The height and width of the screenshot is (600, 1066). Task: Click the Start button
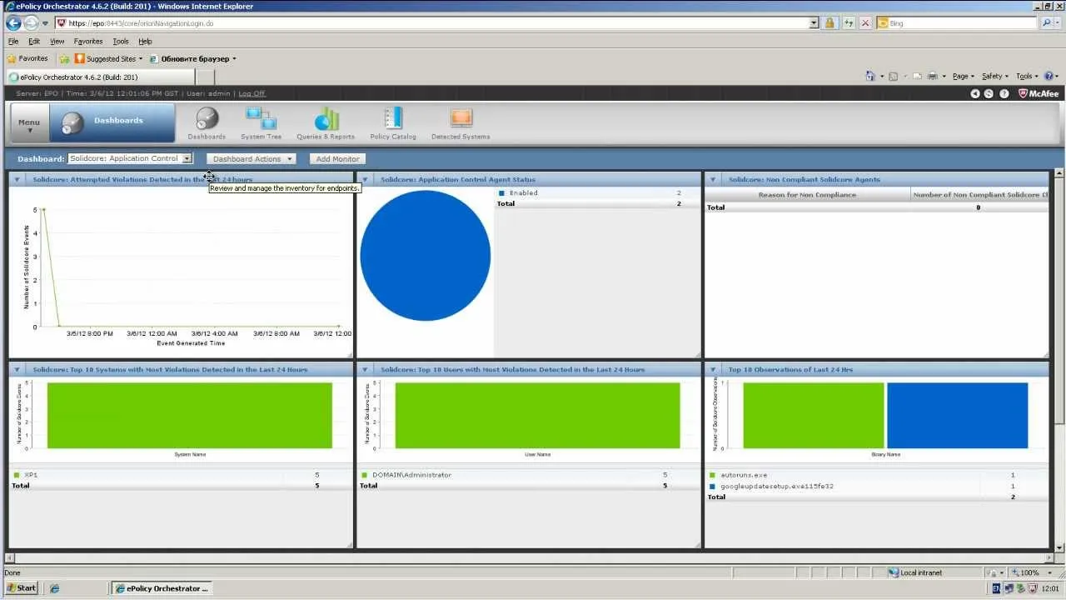[22, 588]
